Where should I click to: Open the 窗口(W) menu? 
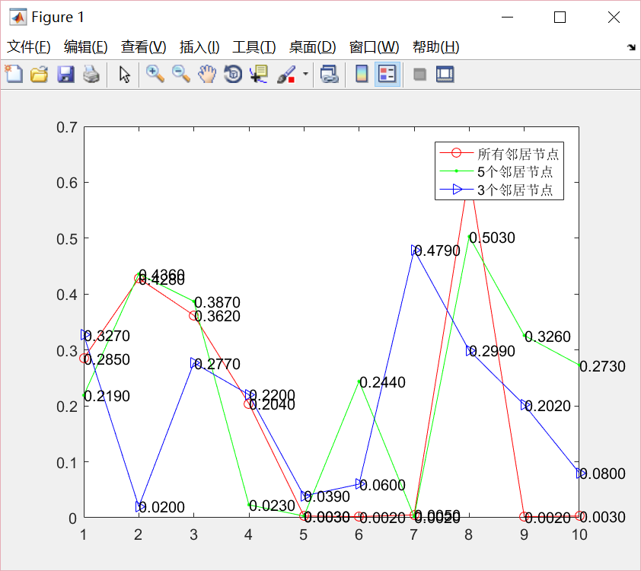[x=374, y=47]
